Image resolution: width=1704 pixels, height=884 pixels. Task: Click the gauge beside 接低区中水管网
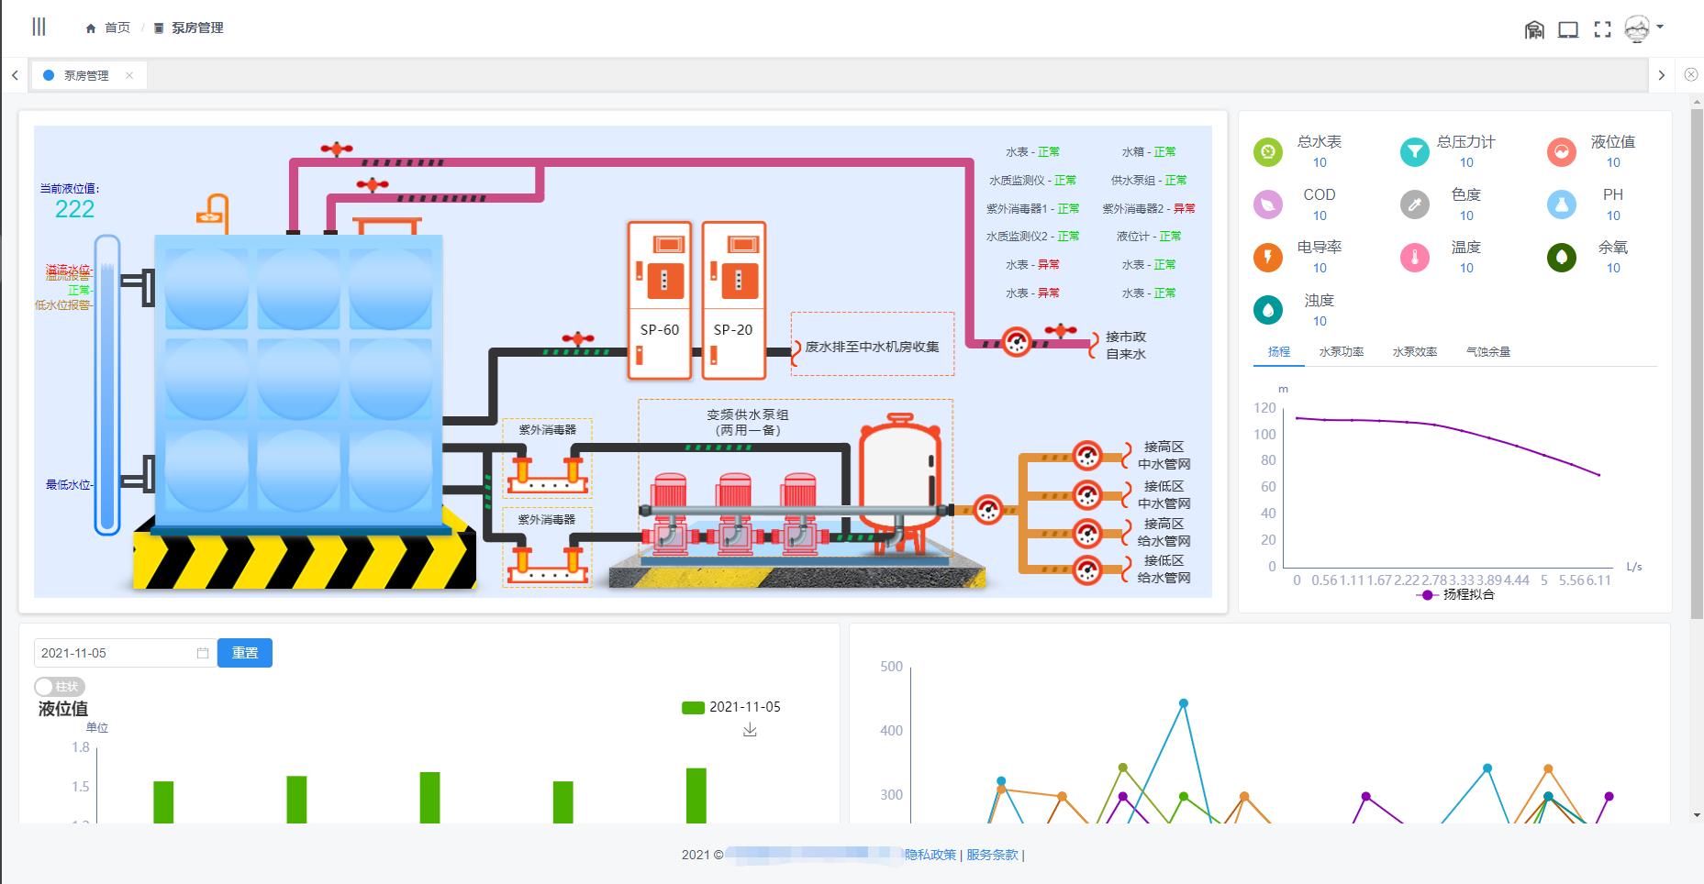[x=1087, y=495]
